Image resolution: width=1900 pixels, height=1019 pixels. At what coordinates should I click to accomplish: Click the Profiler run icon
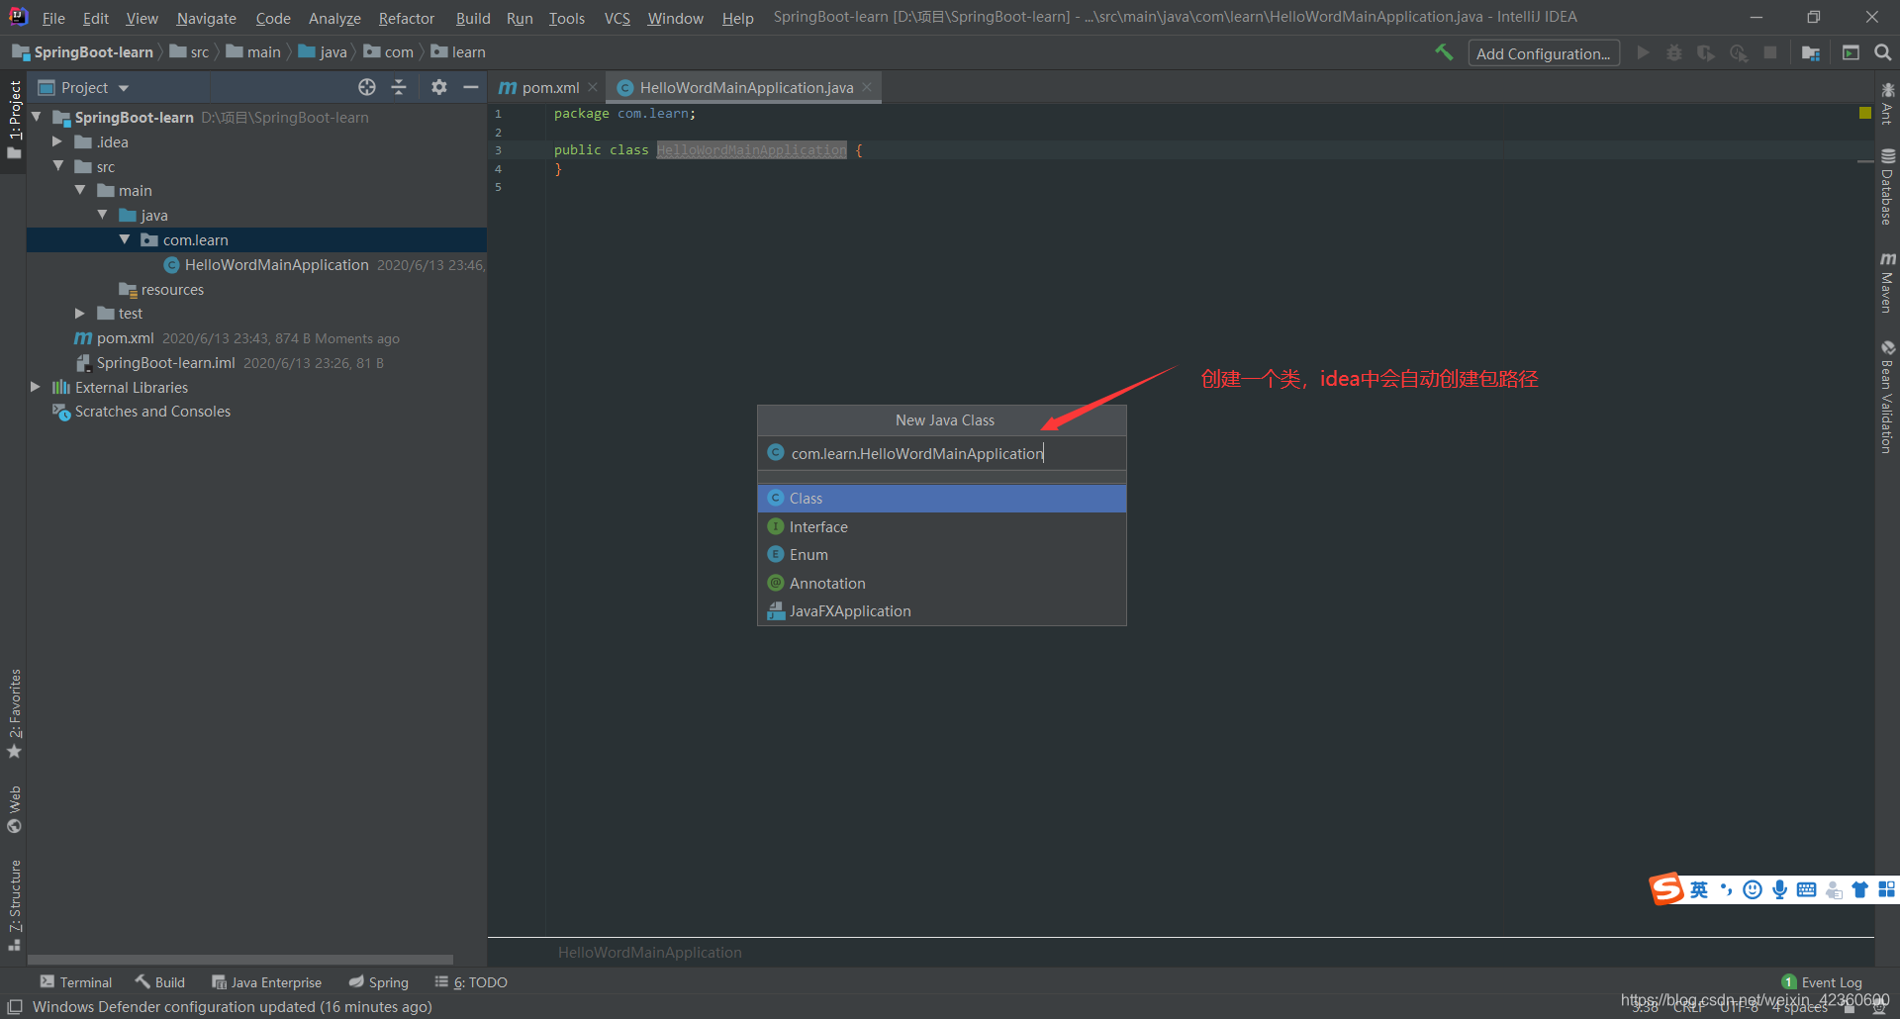point(1739,52)
